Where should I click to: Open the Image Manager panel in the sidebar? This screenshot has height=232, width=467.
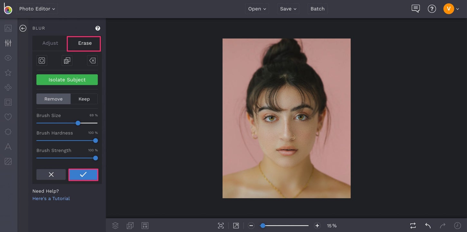click(8, 28)
